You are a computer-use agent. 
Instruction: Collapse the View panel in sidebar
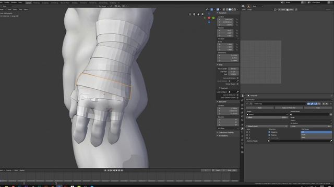218,64
